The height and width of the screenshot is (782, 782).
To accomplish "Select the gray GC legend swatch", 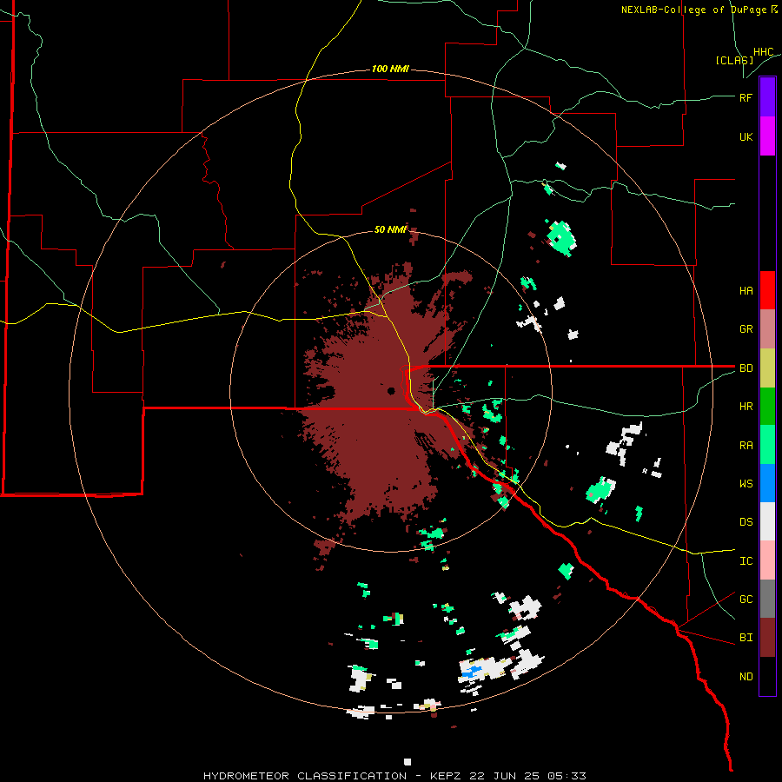I will [767, 599].
